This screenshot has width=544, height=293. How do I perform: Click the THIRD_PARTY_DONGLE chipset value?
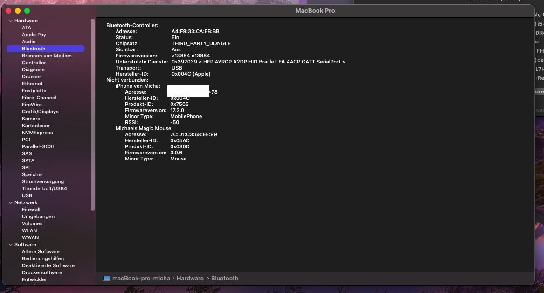pos(201,43)
